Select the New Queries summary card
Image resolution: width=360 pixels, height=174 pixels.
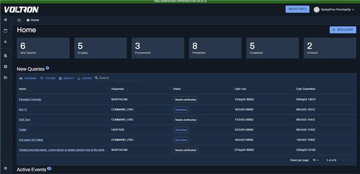[43, 48]
